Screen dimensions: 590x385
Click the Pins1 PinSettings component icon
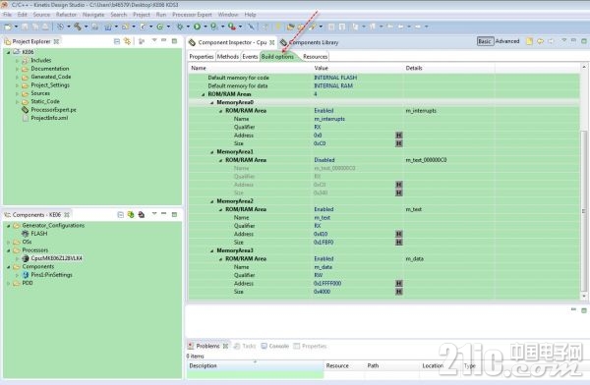[x=26, y=275]
